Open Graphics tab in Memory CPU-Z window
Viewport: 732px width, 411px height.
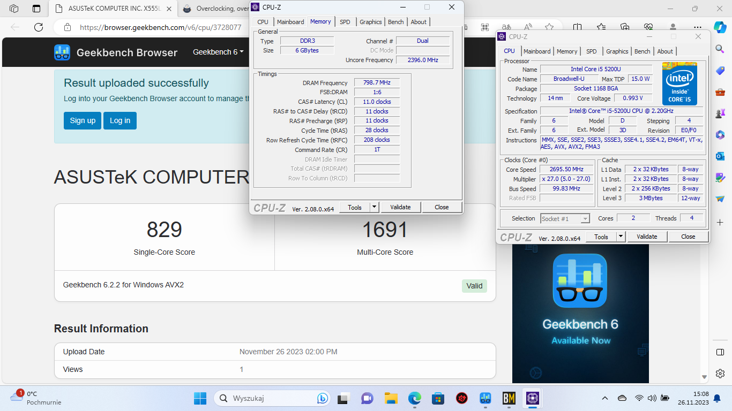pos(371,22)
